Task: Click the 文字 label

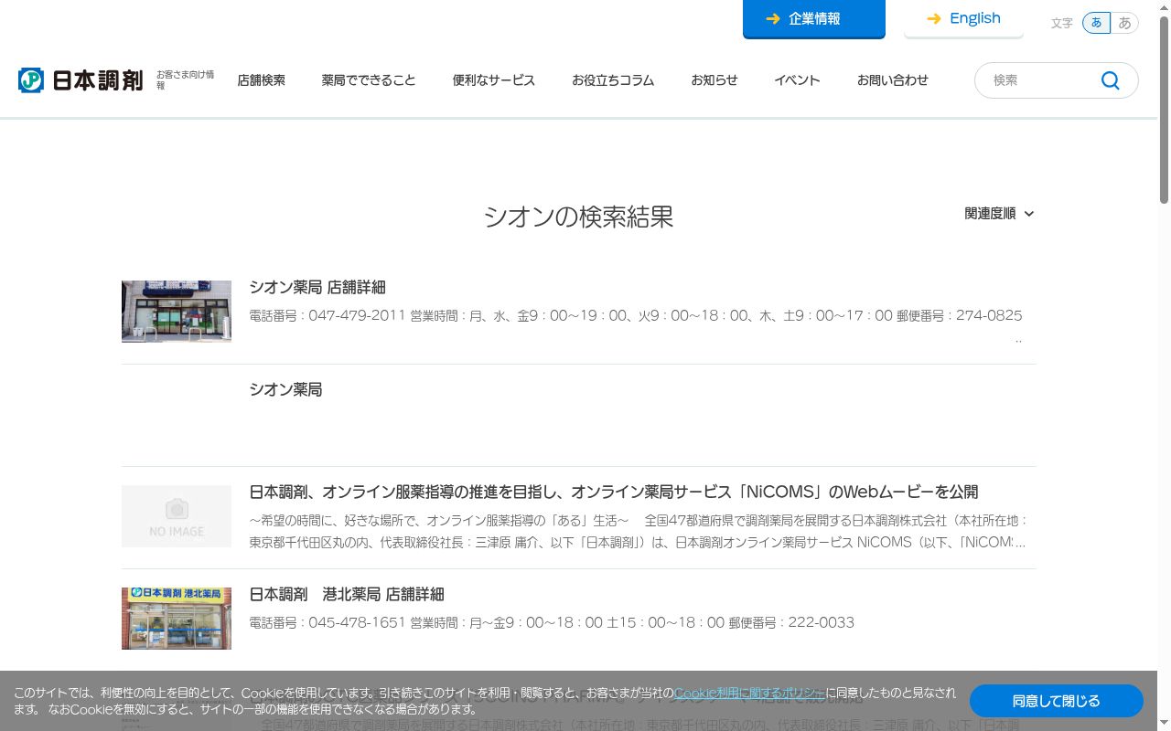Action: point(1062,23)
